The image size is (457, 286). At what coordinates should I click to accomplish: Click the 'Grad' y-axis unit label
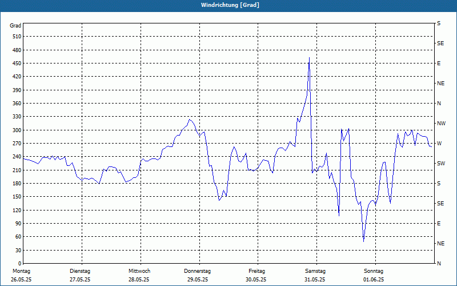point(15,26)
